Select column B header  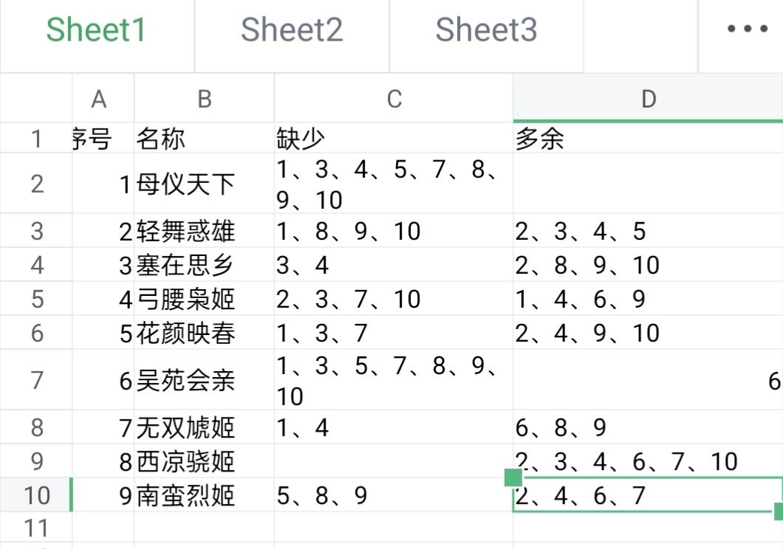point(204,98)
